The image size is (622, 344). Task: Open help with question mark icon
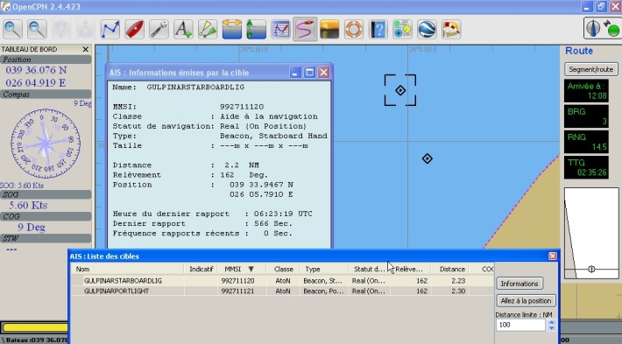378,29
